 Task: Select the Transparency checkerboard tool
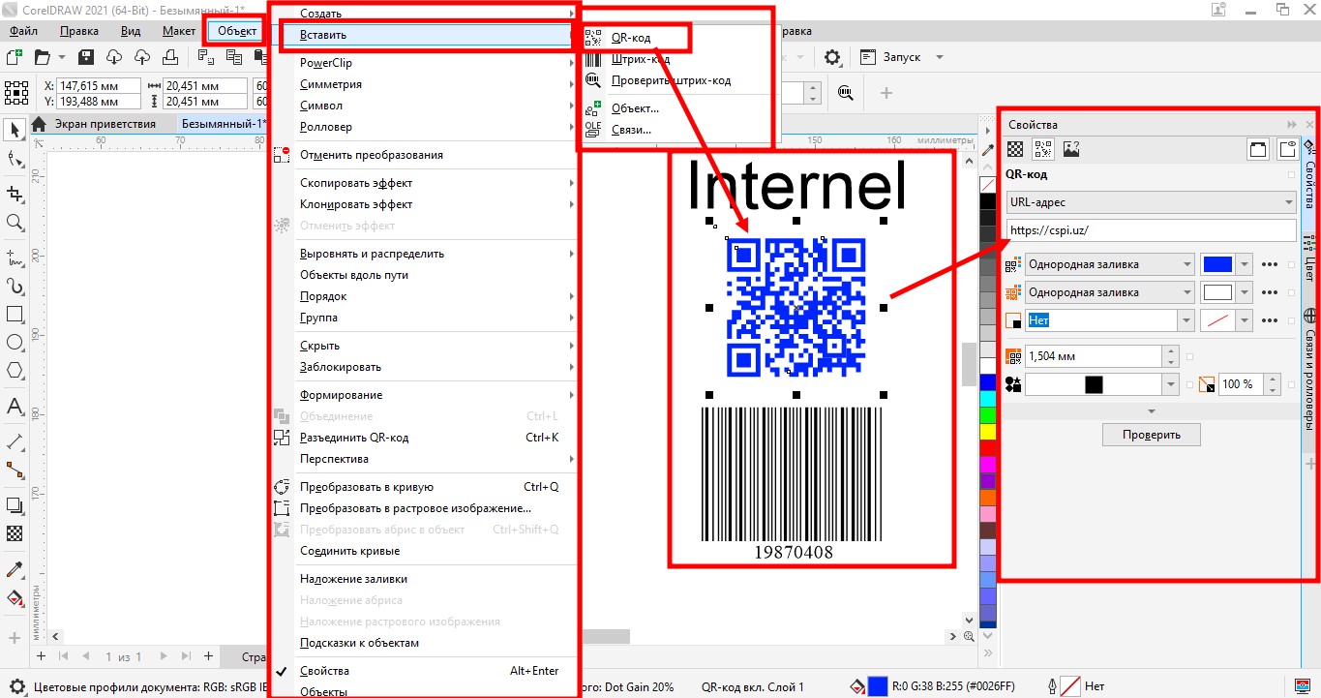pos(15,533)
